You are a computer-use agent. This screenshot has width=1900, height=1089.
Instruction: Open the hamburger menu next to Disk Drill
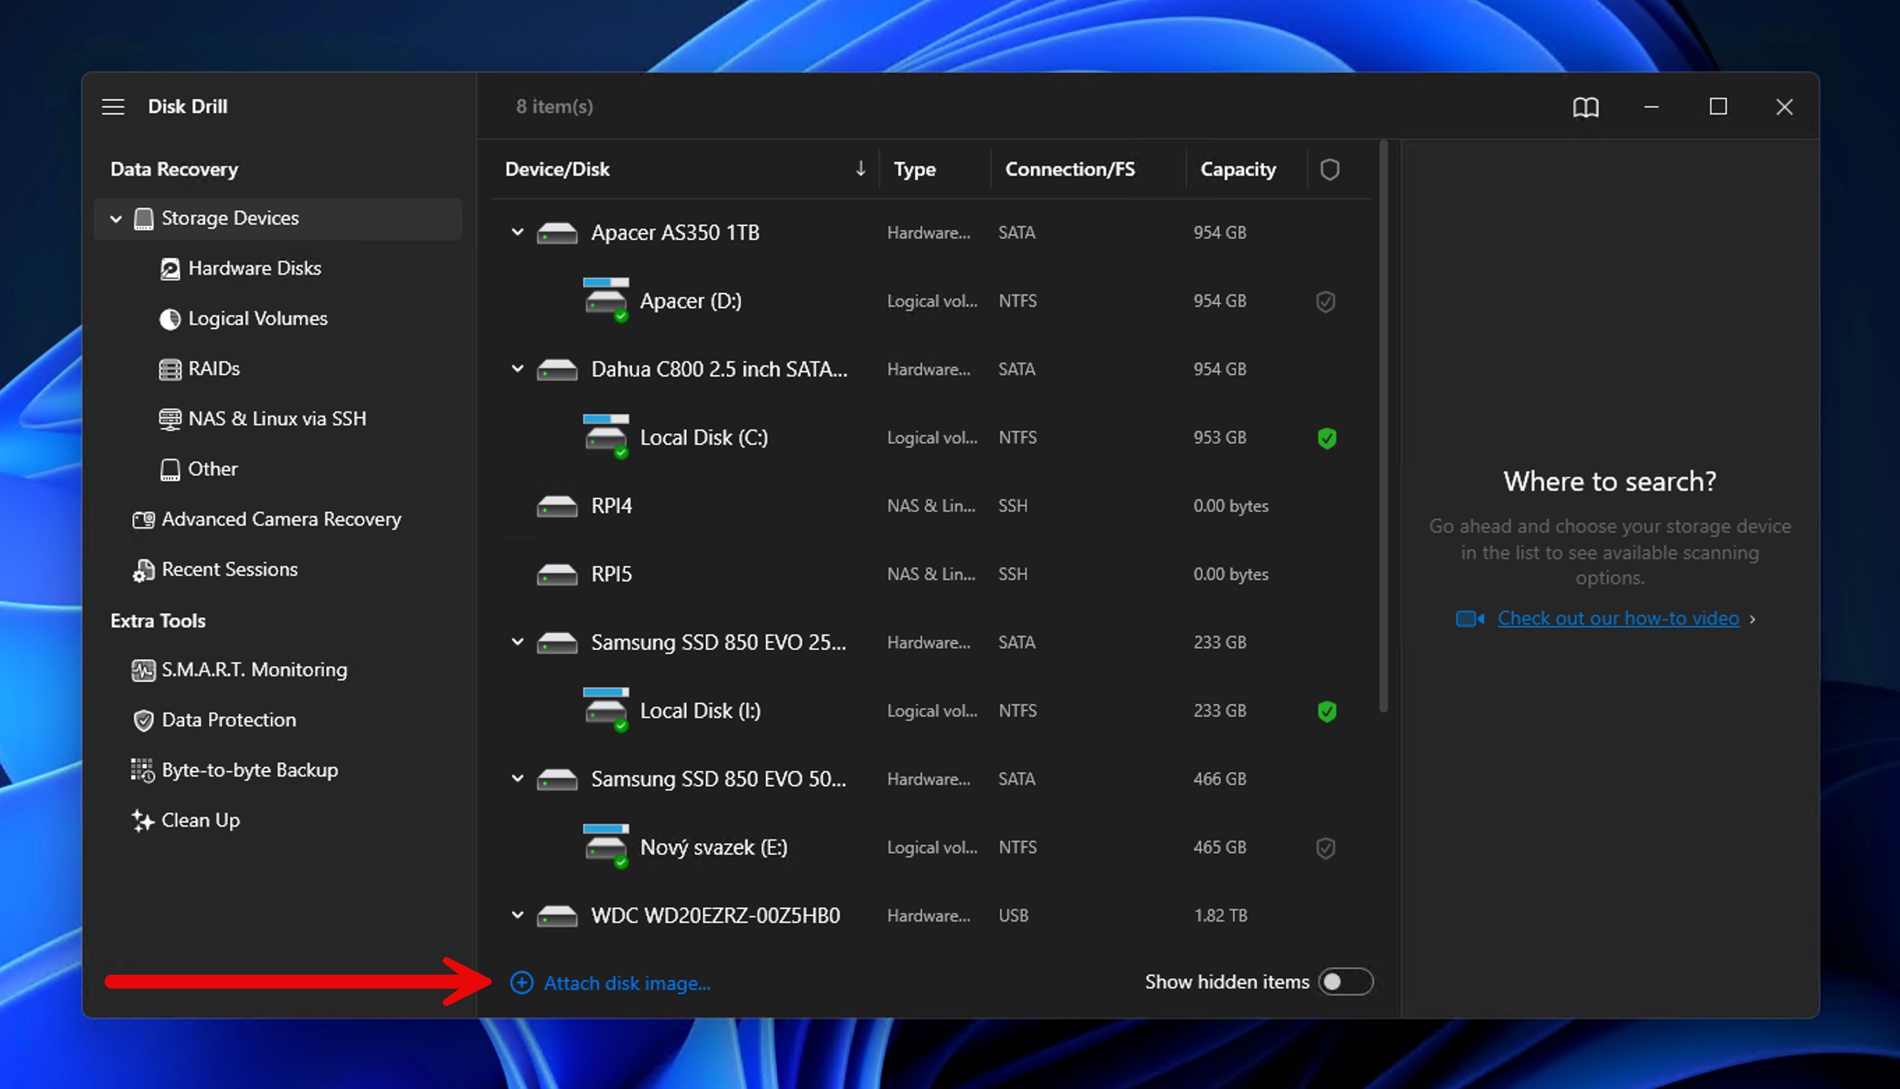pyautogui.click(x=113, y=107)
